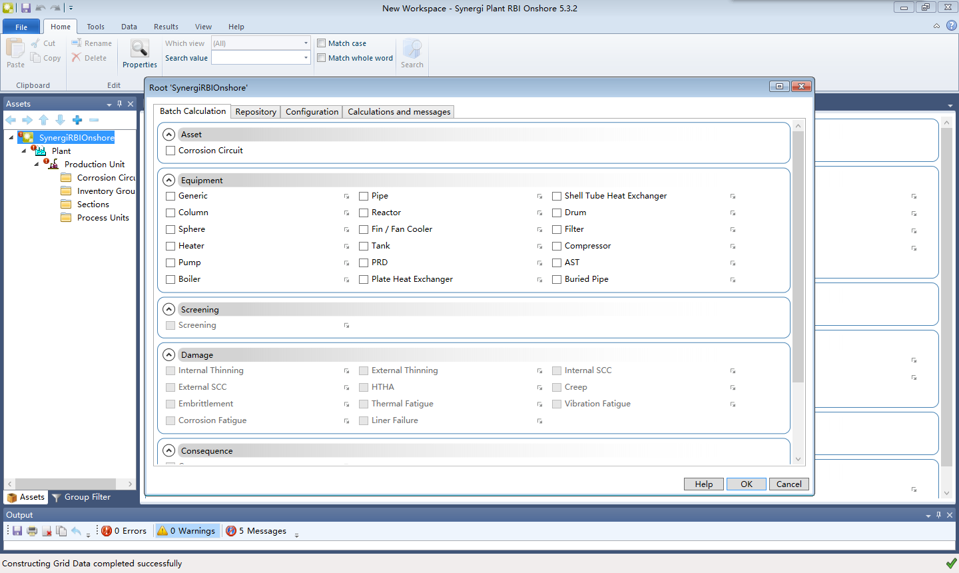This screenshot has width=959, height=573.
Task: Click the OK button in the dialog
Action: pos(747,484)
